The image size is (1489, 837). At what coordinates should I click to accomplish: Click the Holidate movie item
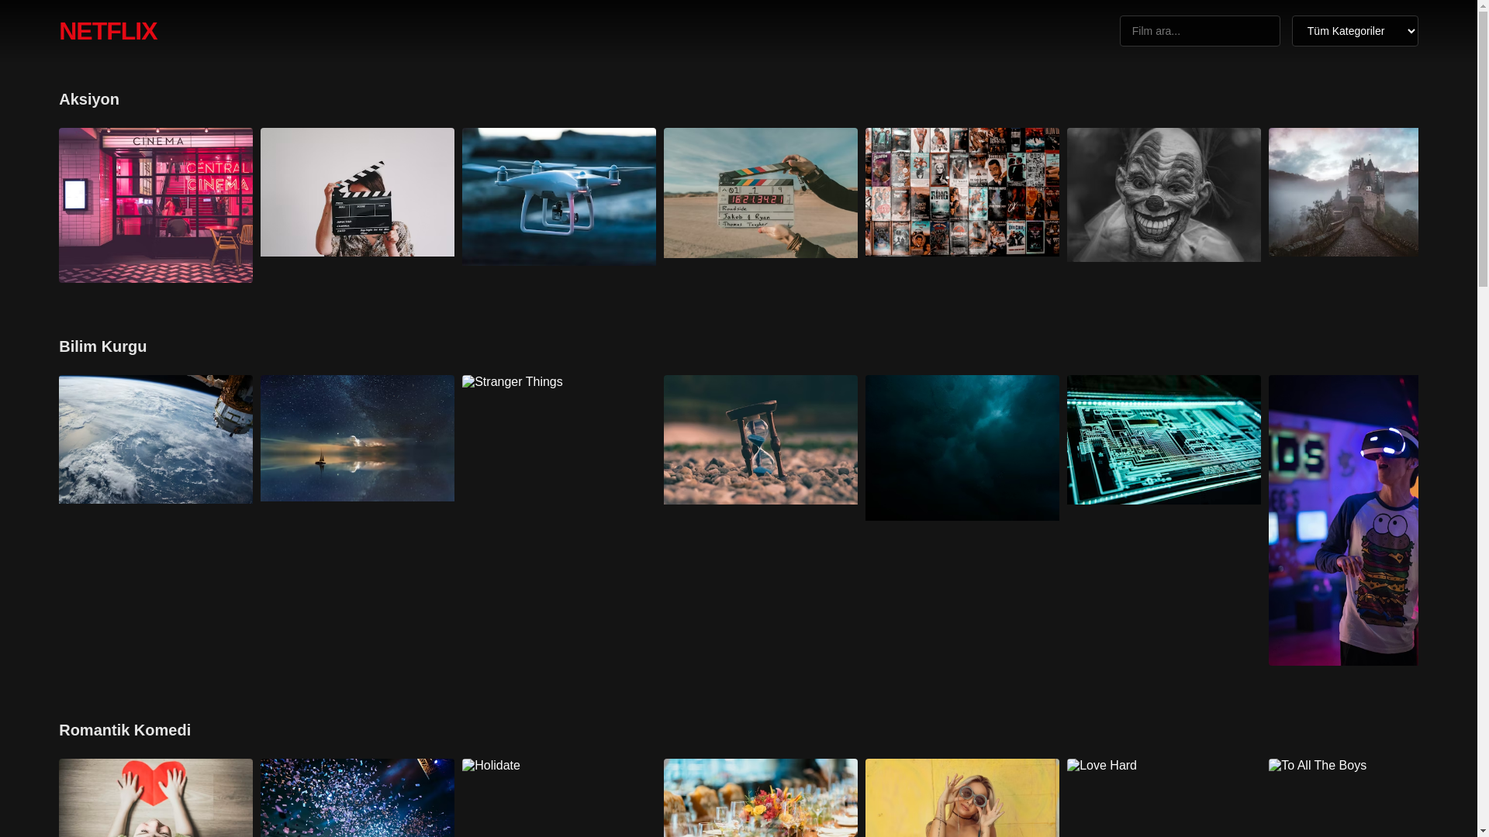[492, 766]
